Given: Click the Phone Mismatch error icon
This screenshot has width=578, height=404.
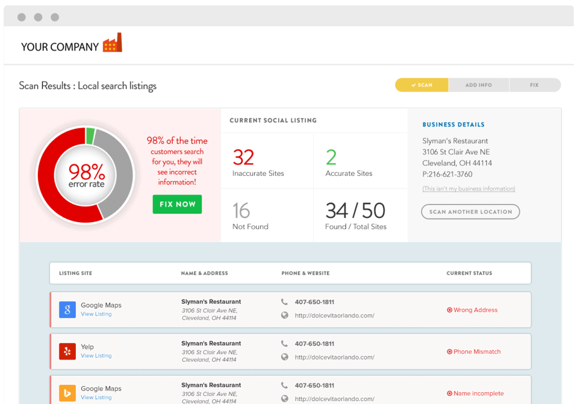Looking at the screenshot, I should 449,352.
